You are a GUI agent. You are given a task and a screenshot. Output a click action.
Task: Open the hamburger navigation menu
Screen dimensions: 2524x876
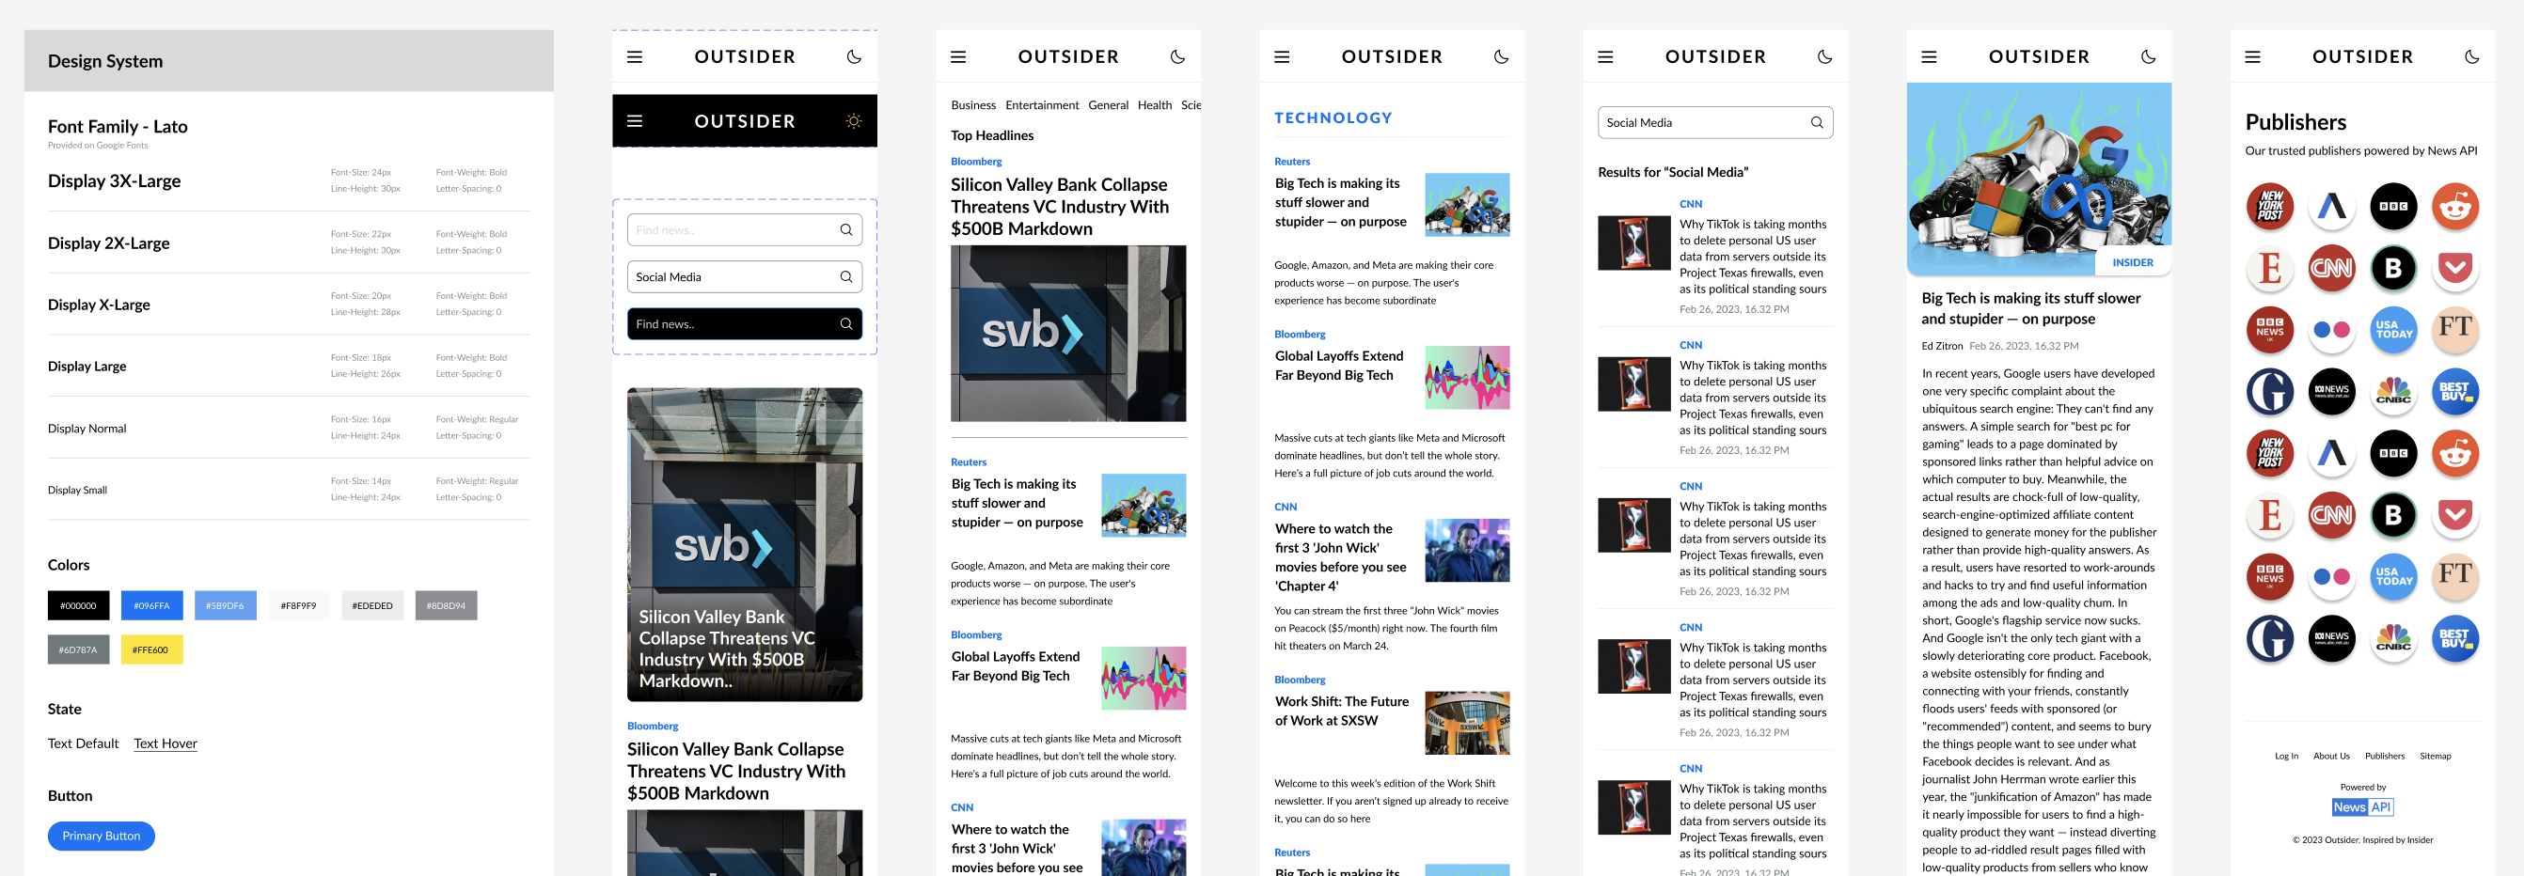[x=635, y=55]
